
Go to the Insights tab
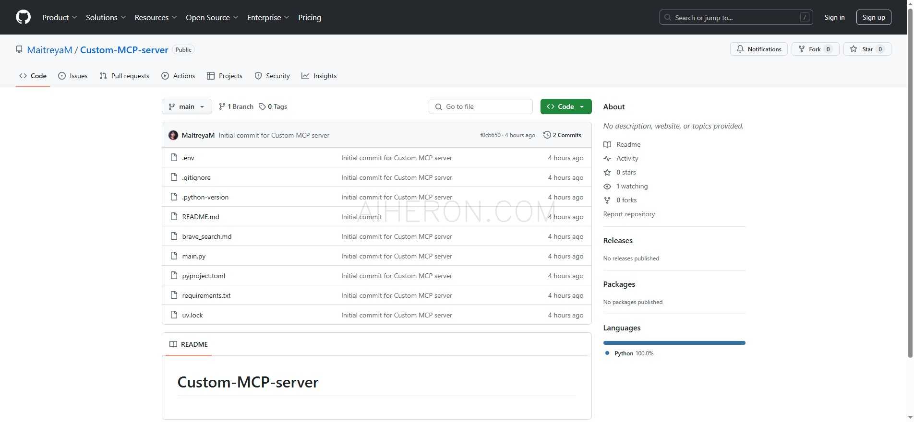tap(319, 76)
